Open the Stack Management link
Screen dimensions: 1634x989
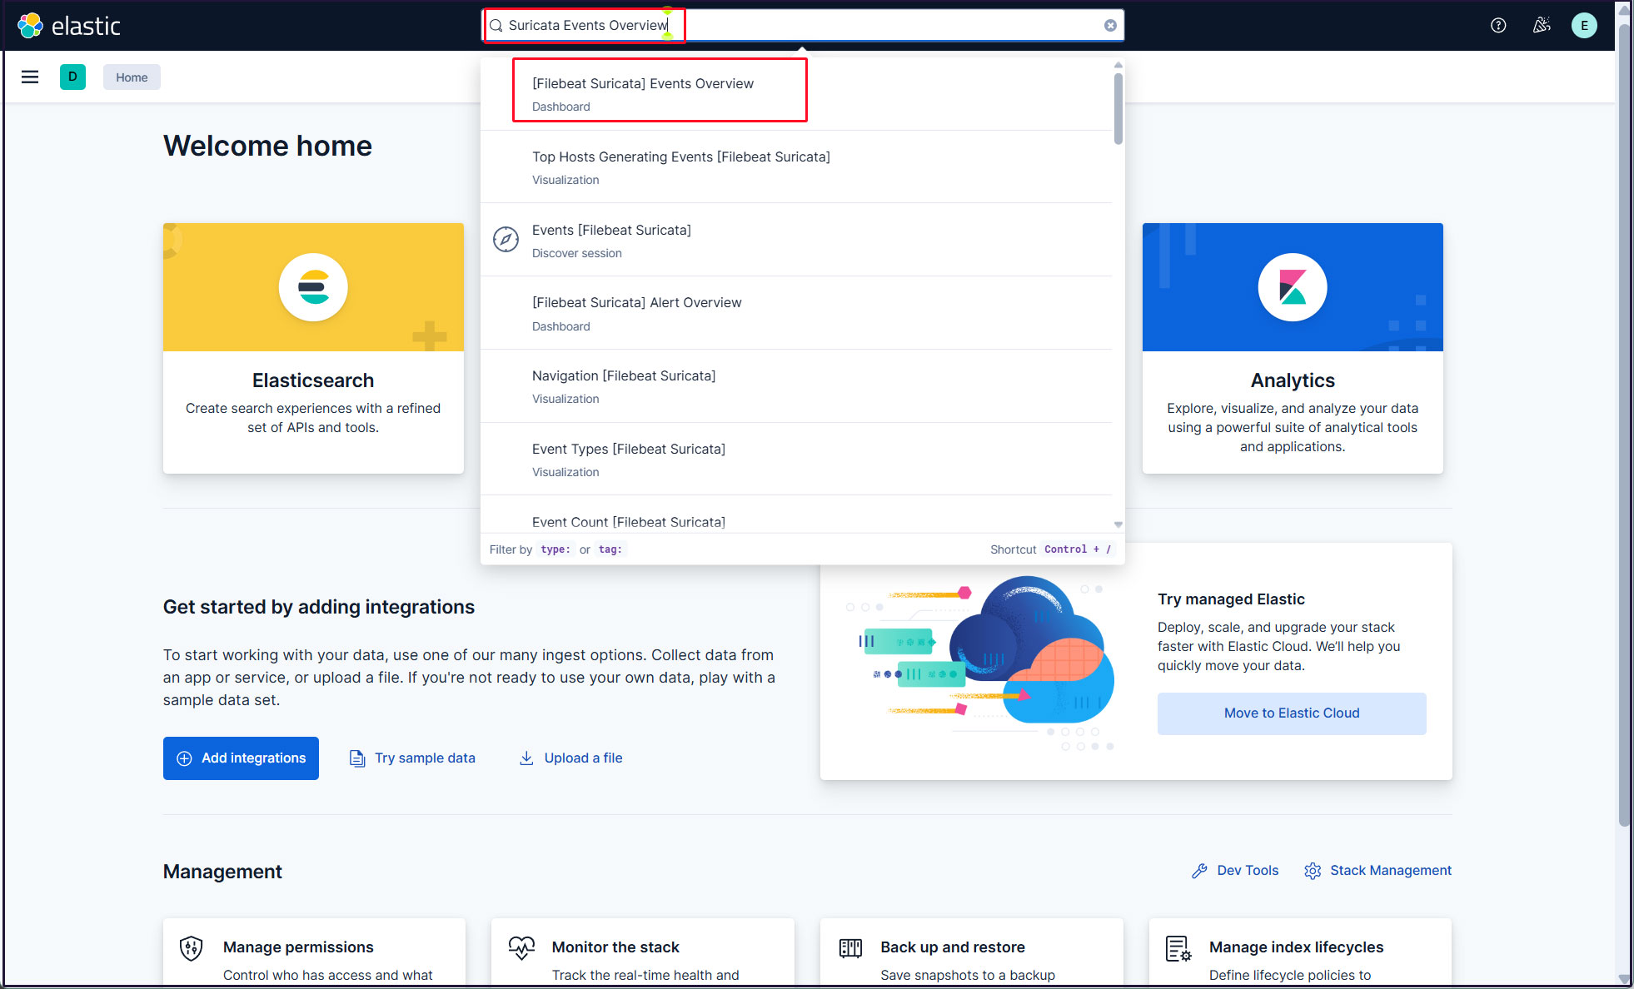[x=1378, y=871]
